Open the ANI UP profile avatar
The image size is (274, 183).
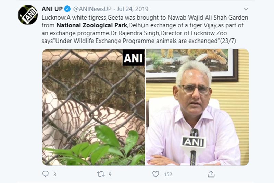tap(28, 15)
